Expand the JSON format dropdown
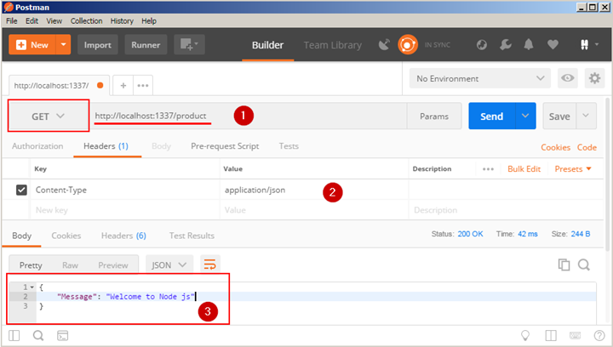The image size is (613, 347). click(169, 265)
